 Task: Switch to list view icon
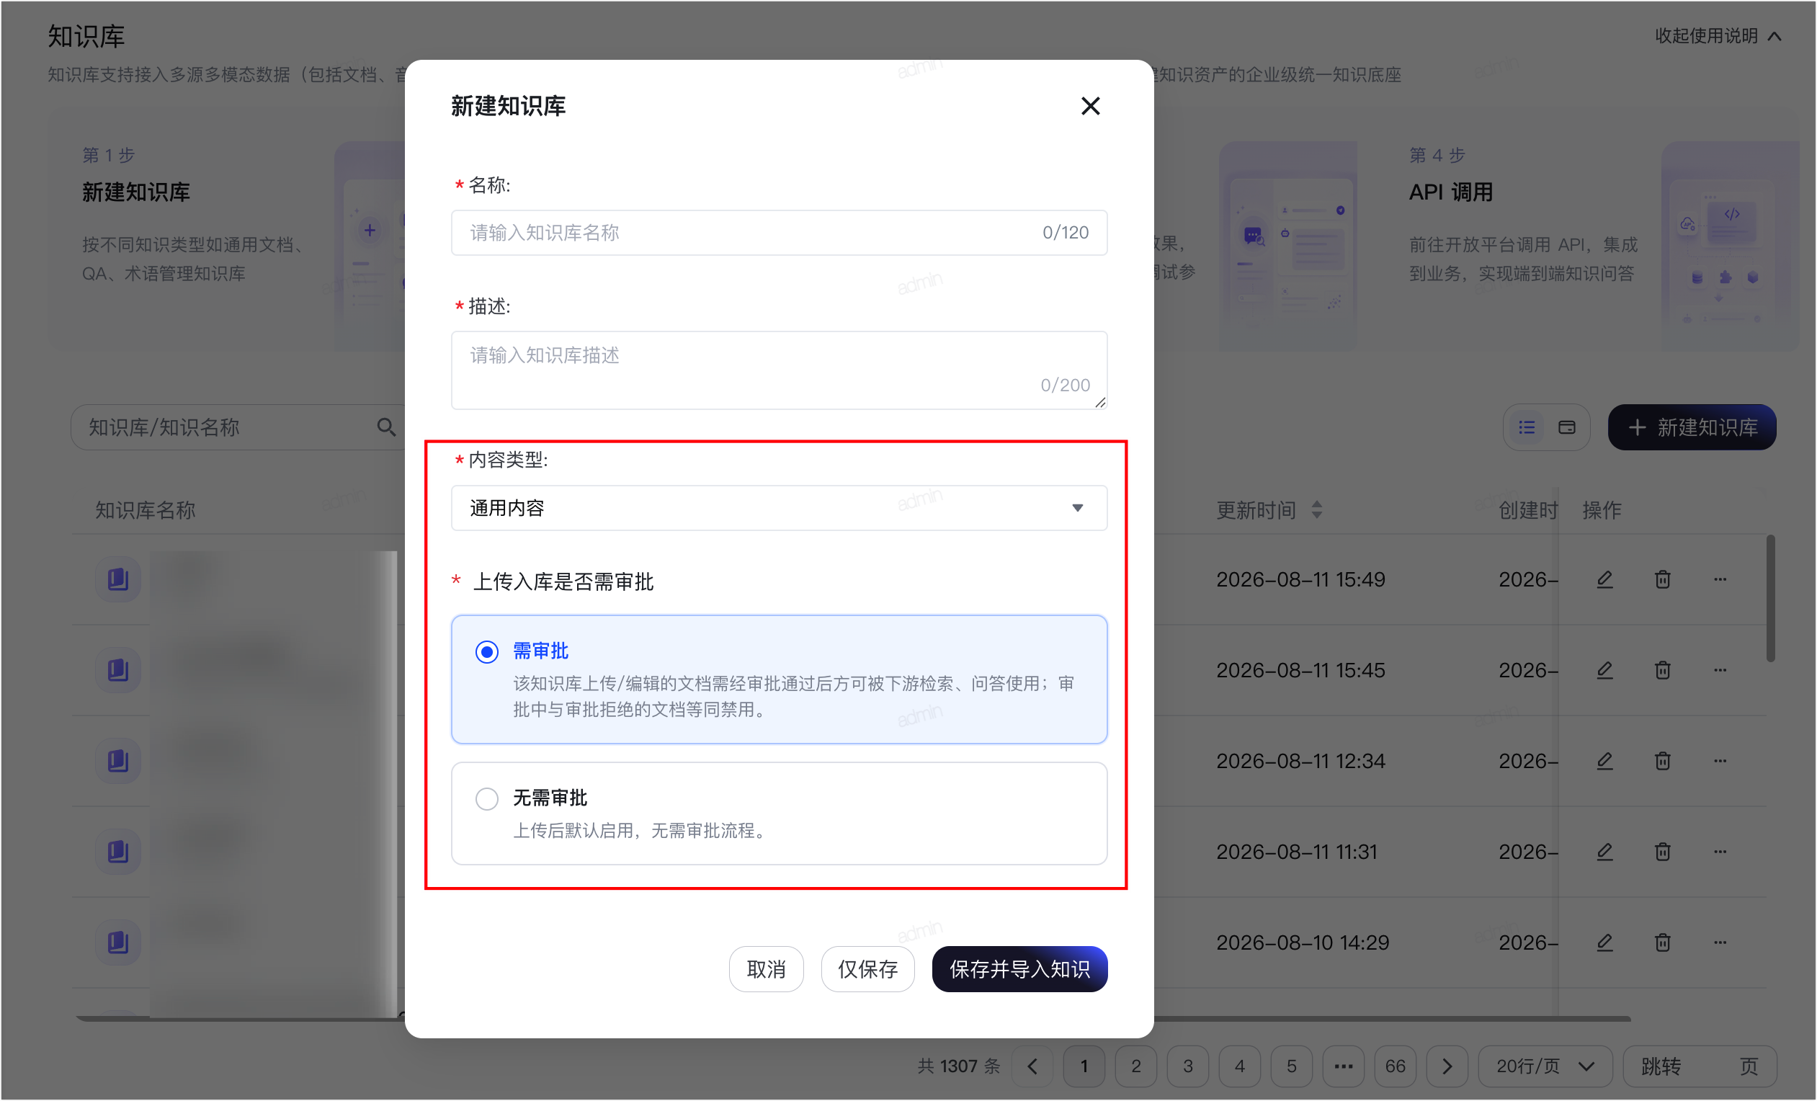pyautogui.click(x=1527, y=427)
